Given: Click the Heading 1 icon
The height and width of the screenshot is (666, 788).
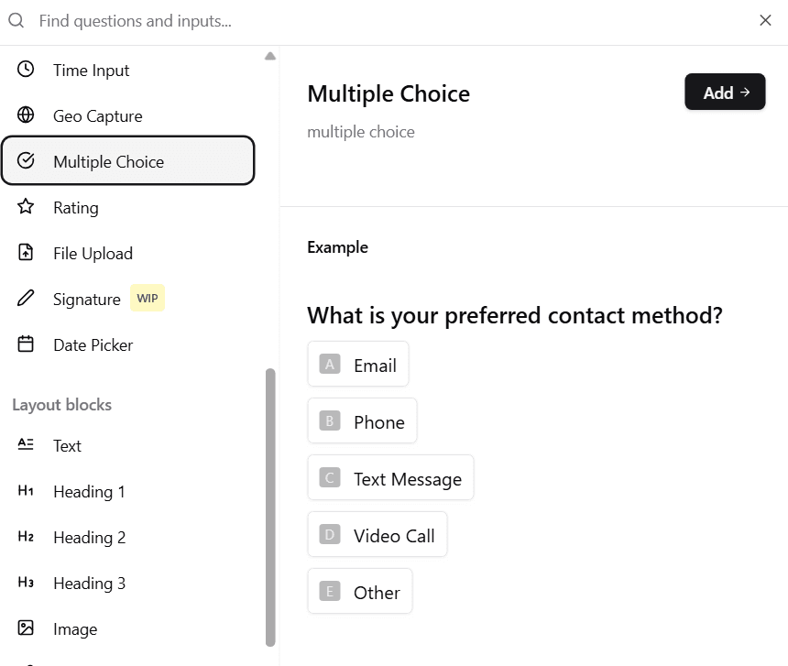Looking at the screenshot, I should tap(26, 492).
